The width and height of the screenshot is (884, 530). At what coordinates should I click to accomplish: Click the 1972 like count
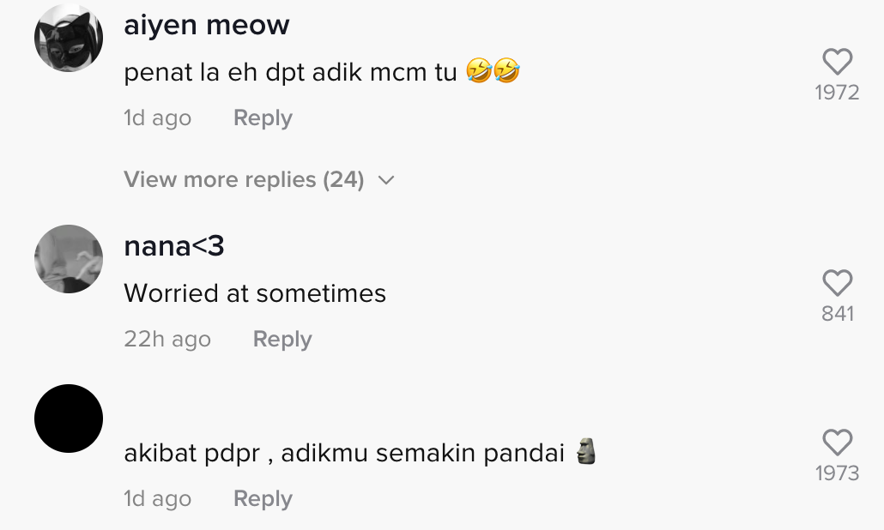(837, 93)
